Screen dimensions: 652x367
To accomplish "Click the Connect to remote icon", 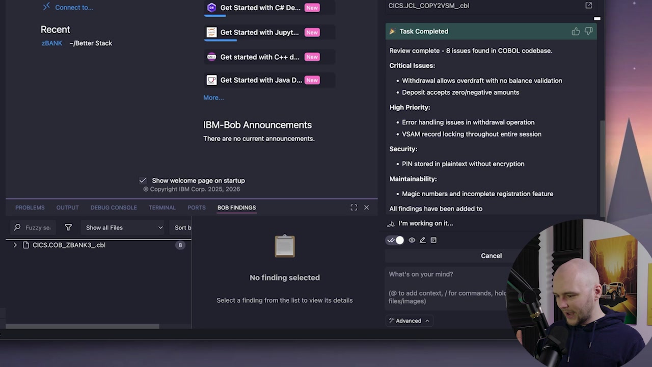I will [46, 7].
